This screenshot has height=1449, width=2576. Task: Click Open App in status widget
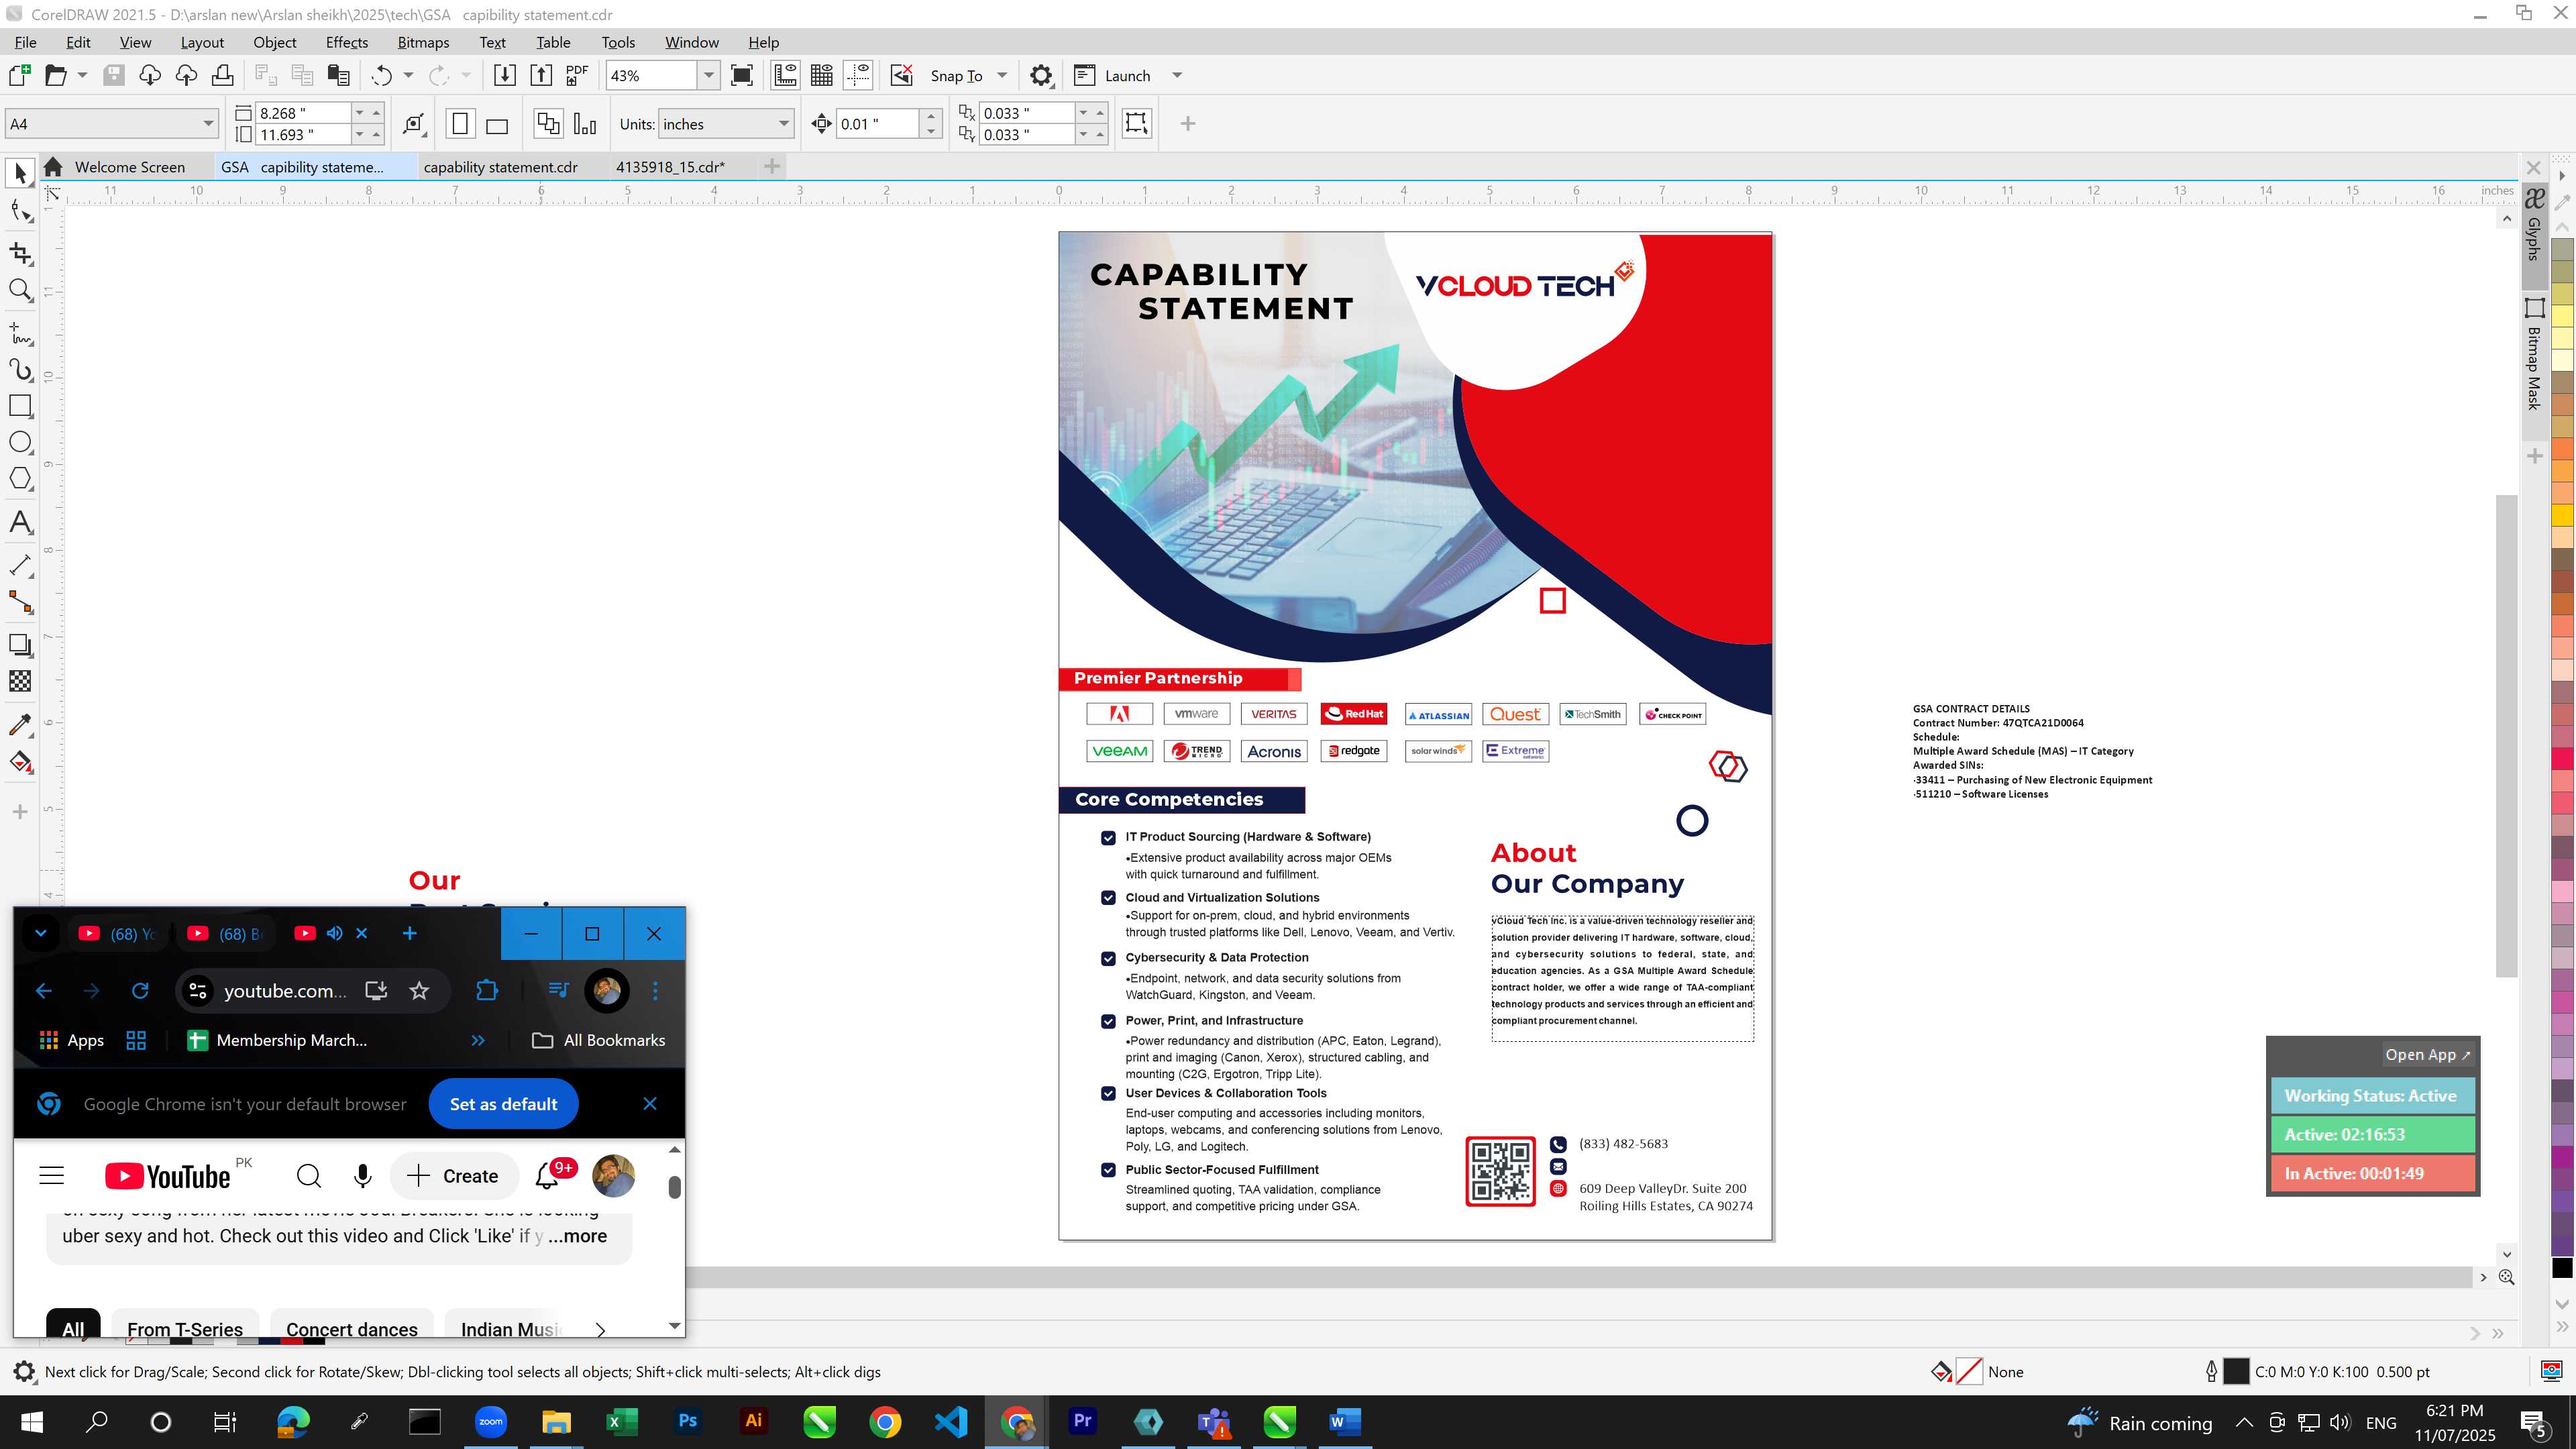pyautogui.click(x=2427, y=1054)
